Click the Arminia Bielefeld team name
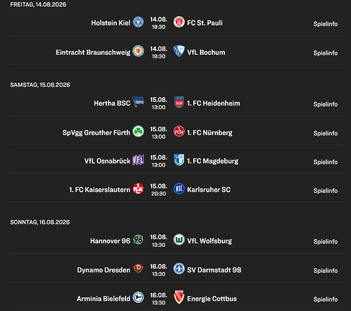351x311 pixels. click(103, 299)
